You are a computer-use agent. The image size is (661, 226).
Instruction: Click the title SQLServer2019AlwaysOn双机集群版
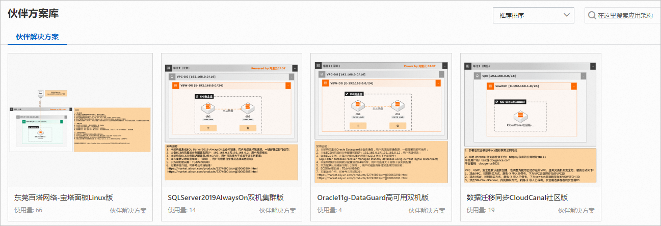tap(226, 197)
